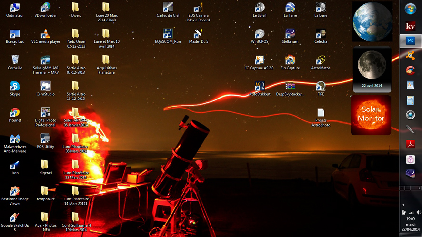
Task: Open Acquisitions Planétaire folder
Action: click(107, 65)
